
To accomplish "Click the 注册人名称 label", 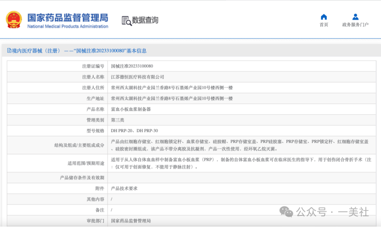I will click(93, 77).
